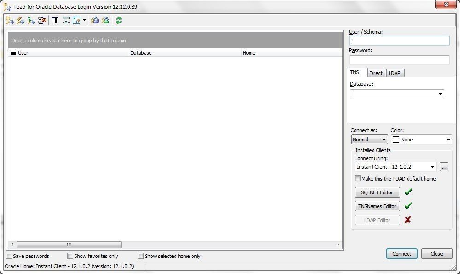Click the column chooser checklist icon
Viewport: 460px width, 274px height.
click(76, 20)
